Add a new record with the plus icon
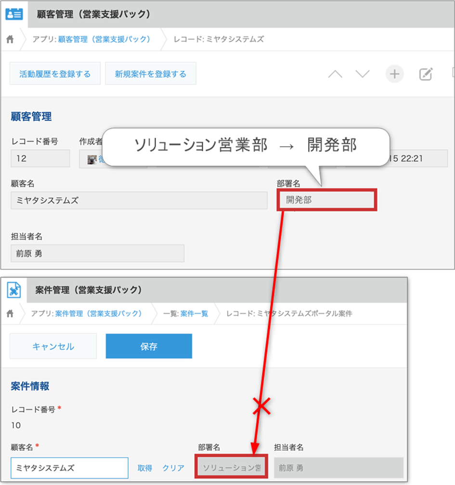The width and height of the screenshot is (455, 485). coord(394,74)
